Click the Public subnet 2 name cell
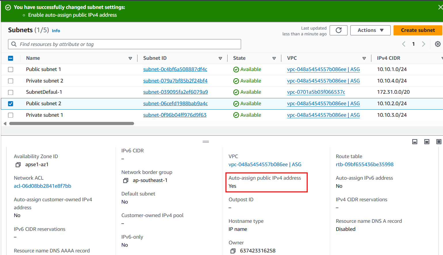 (x=44, y=103)
